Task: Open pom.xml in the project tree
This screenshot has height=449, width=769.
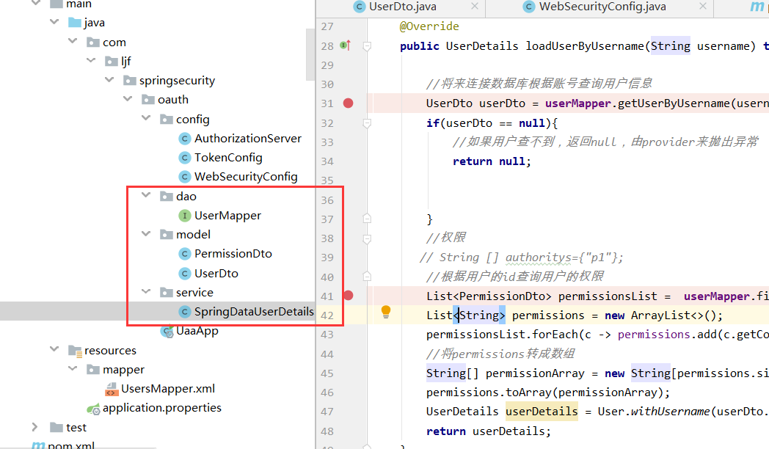Action: tap(70, 445)
